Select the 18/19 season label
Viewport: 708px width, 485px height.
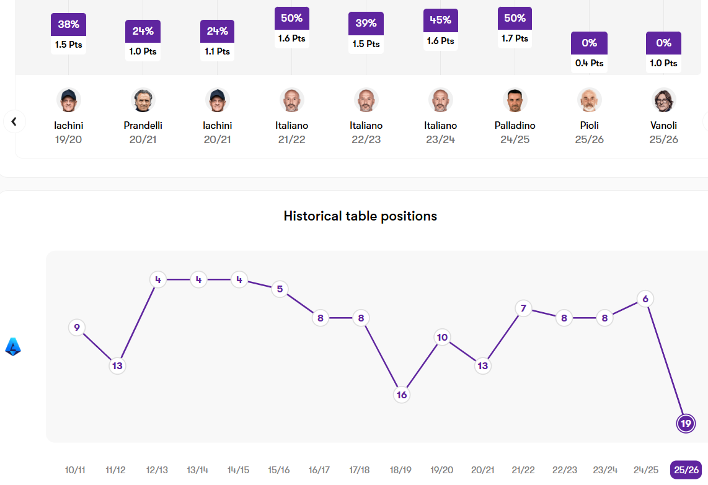pos(401,470)
